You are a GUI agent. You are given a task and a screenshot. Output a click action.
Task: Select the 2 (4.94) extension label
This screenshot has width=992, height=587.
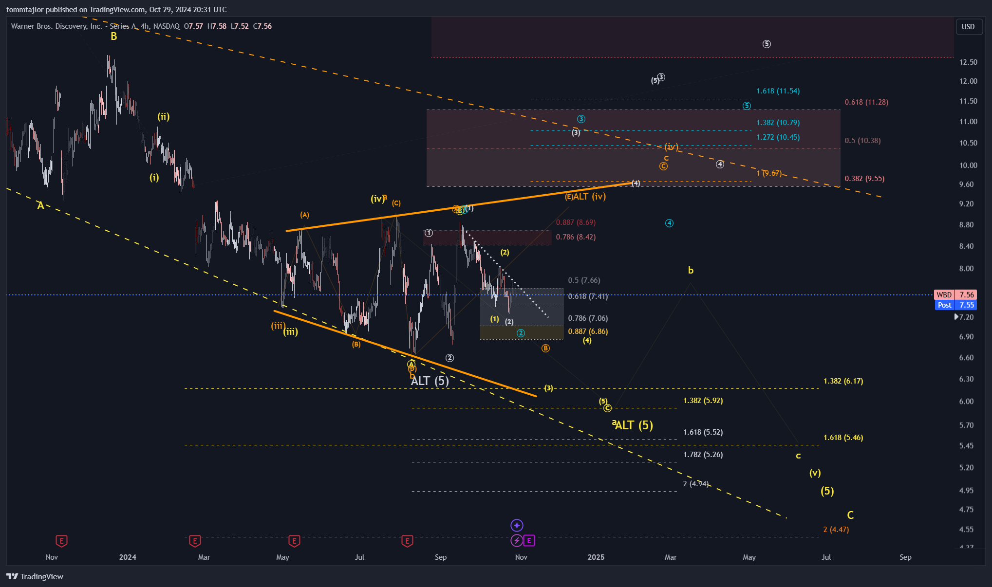696,483
